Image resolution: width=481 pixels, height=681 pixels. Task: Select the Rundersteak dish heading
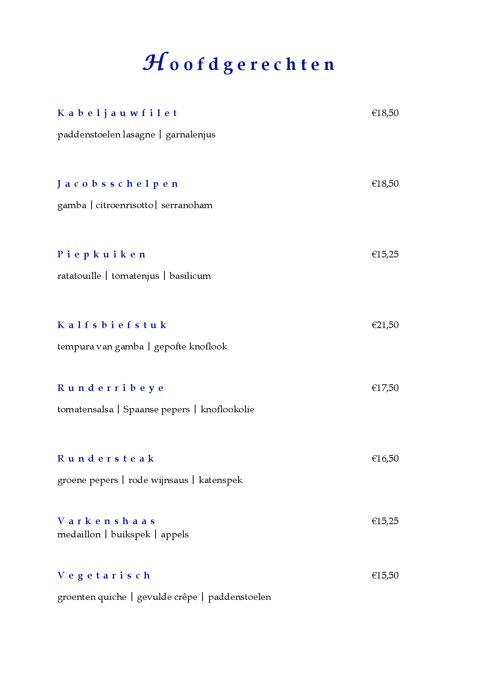(106, 459)
